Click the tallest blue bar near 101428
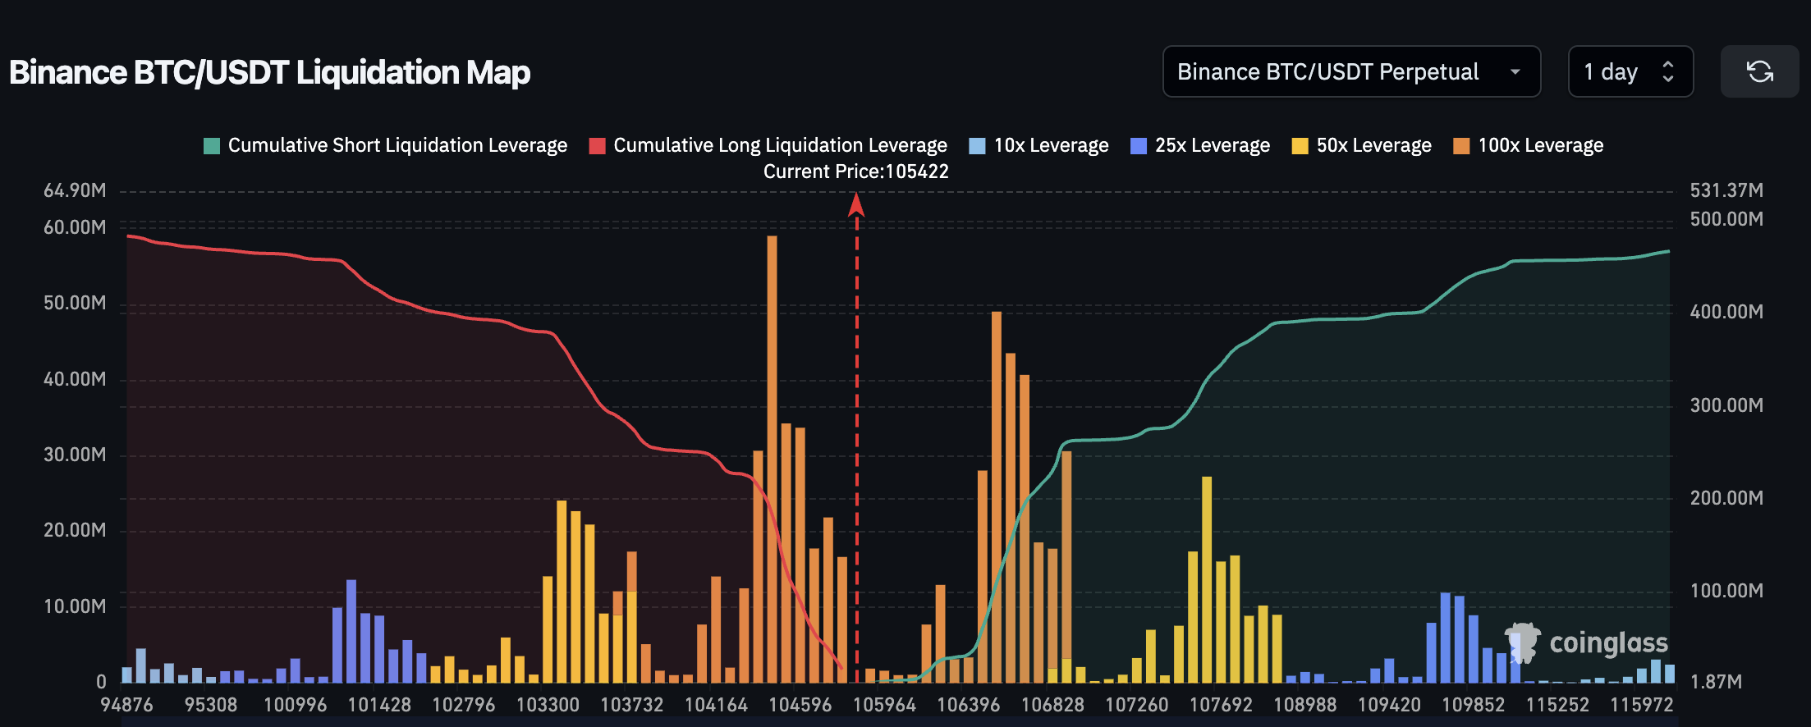 click(x=351, y=630)
